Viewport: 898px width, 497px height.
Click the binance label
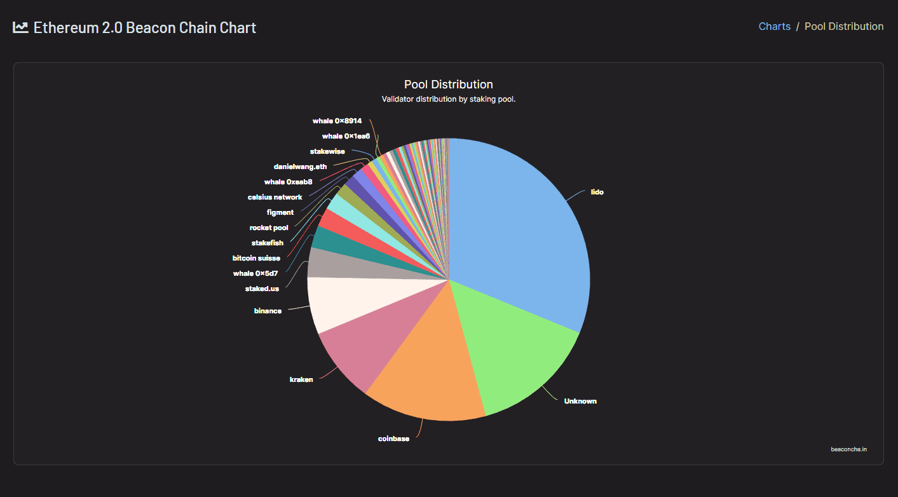pyautogui.click(x=268, y=311)
